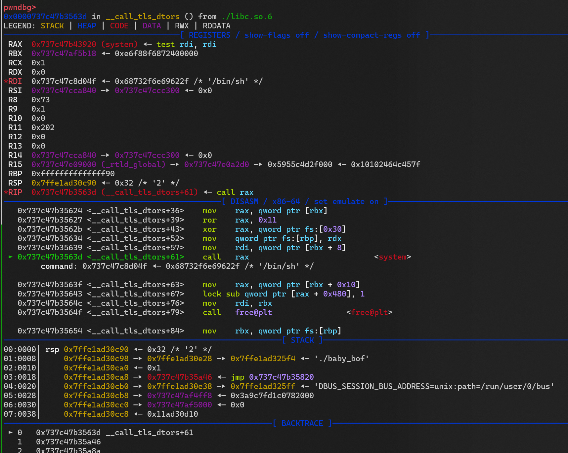
Task: Select disasm address 0x737c47b35654
Action: (50, 331)
